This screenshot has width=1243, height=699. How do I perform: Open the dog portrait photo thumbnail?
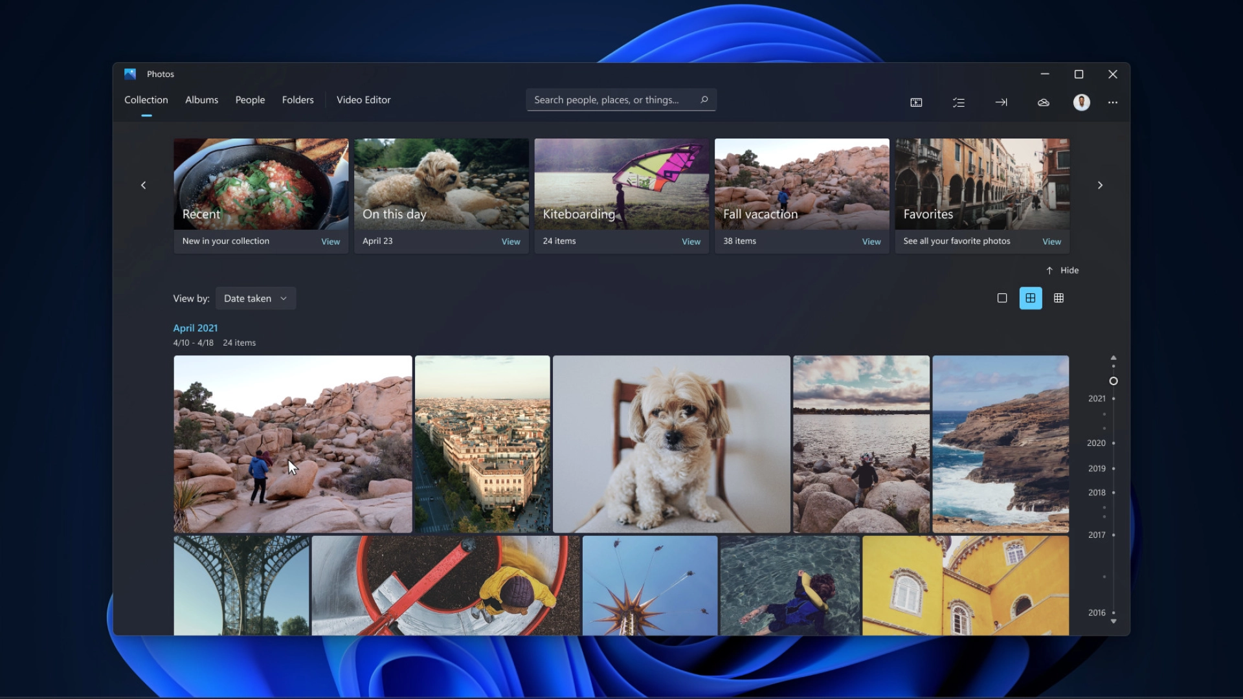pyautogui.click(x=671, y=444)
